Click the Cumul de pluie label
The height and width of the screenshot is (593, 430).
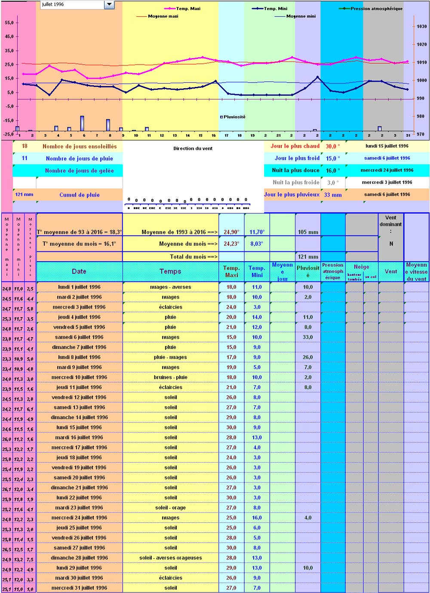click(80, 195)
